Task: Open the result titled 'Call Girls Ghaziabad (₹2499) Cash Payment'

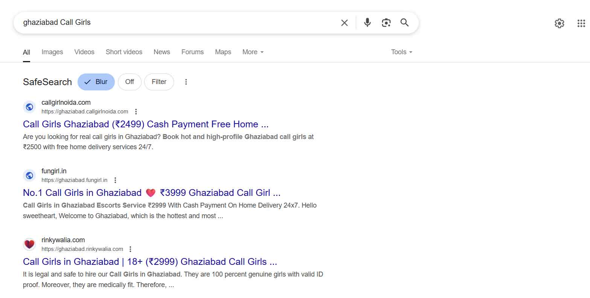Action: click(146, 124)
